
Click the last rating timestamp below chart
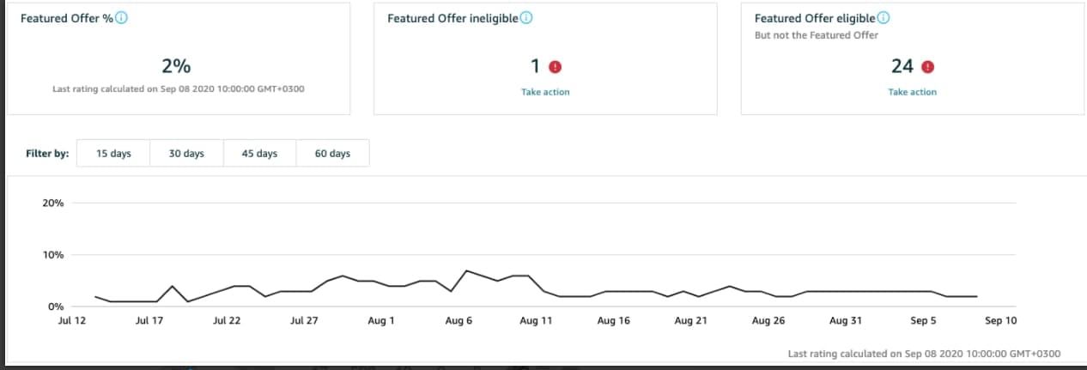click(924, 354)
